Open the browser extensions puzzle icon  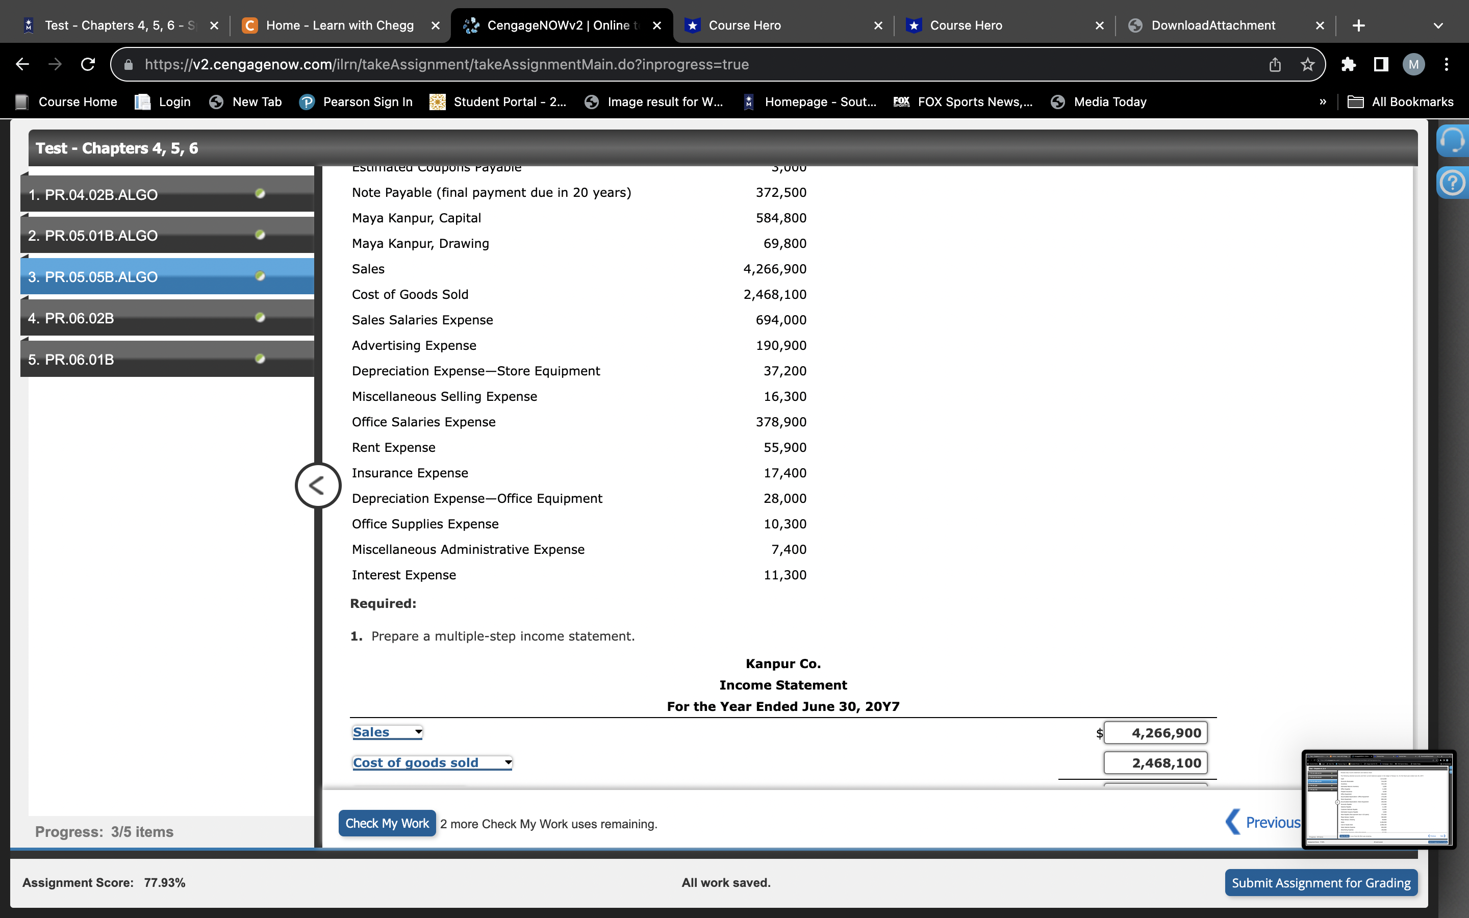(x=1348, y=64)
